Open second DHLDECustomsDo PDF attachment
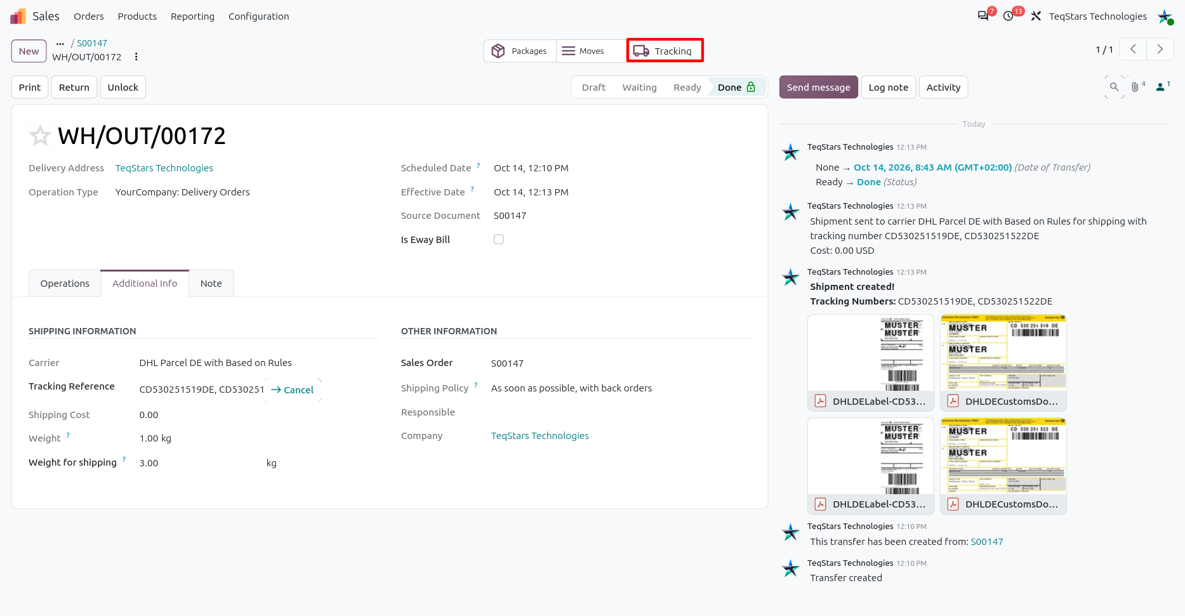 [x=1003, y=466]
